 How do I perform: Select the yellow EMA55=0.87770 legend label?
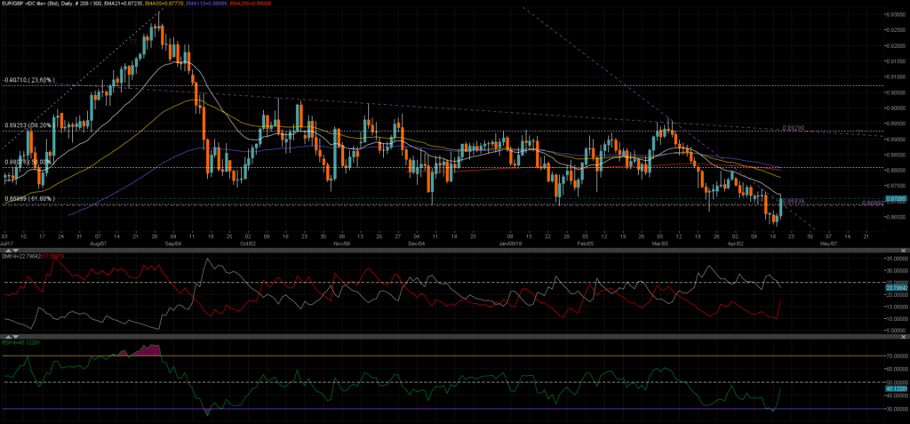(164, 4)
